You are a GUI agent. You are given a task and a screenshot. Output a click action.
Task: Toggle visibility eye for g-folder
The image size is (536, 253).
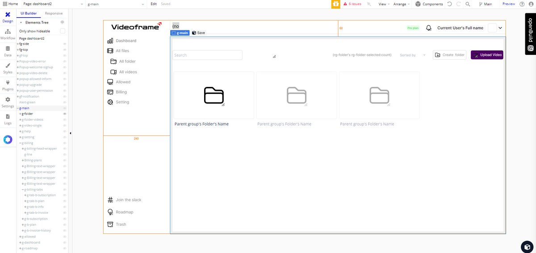pos(65,114)
